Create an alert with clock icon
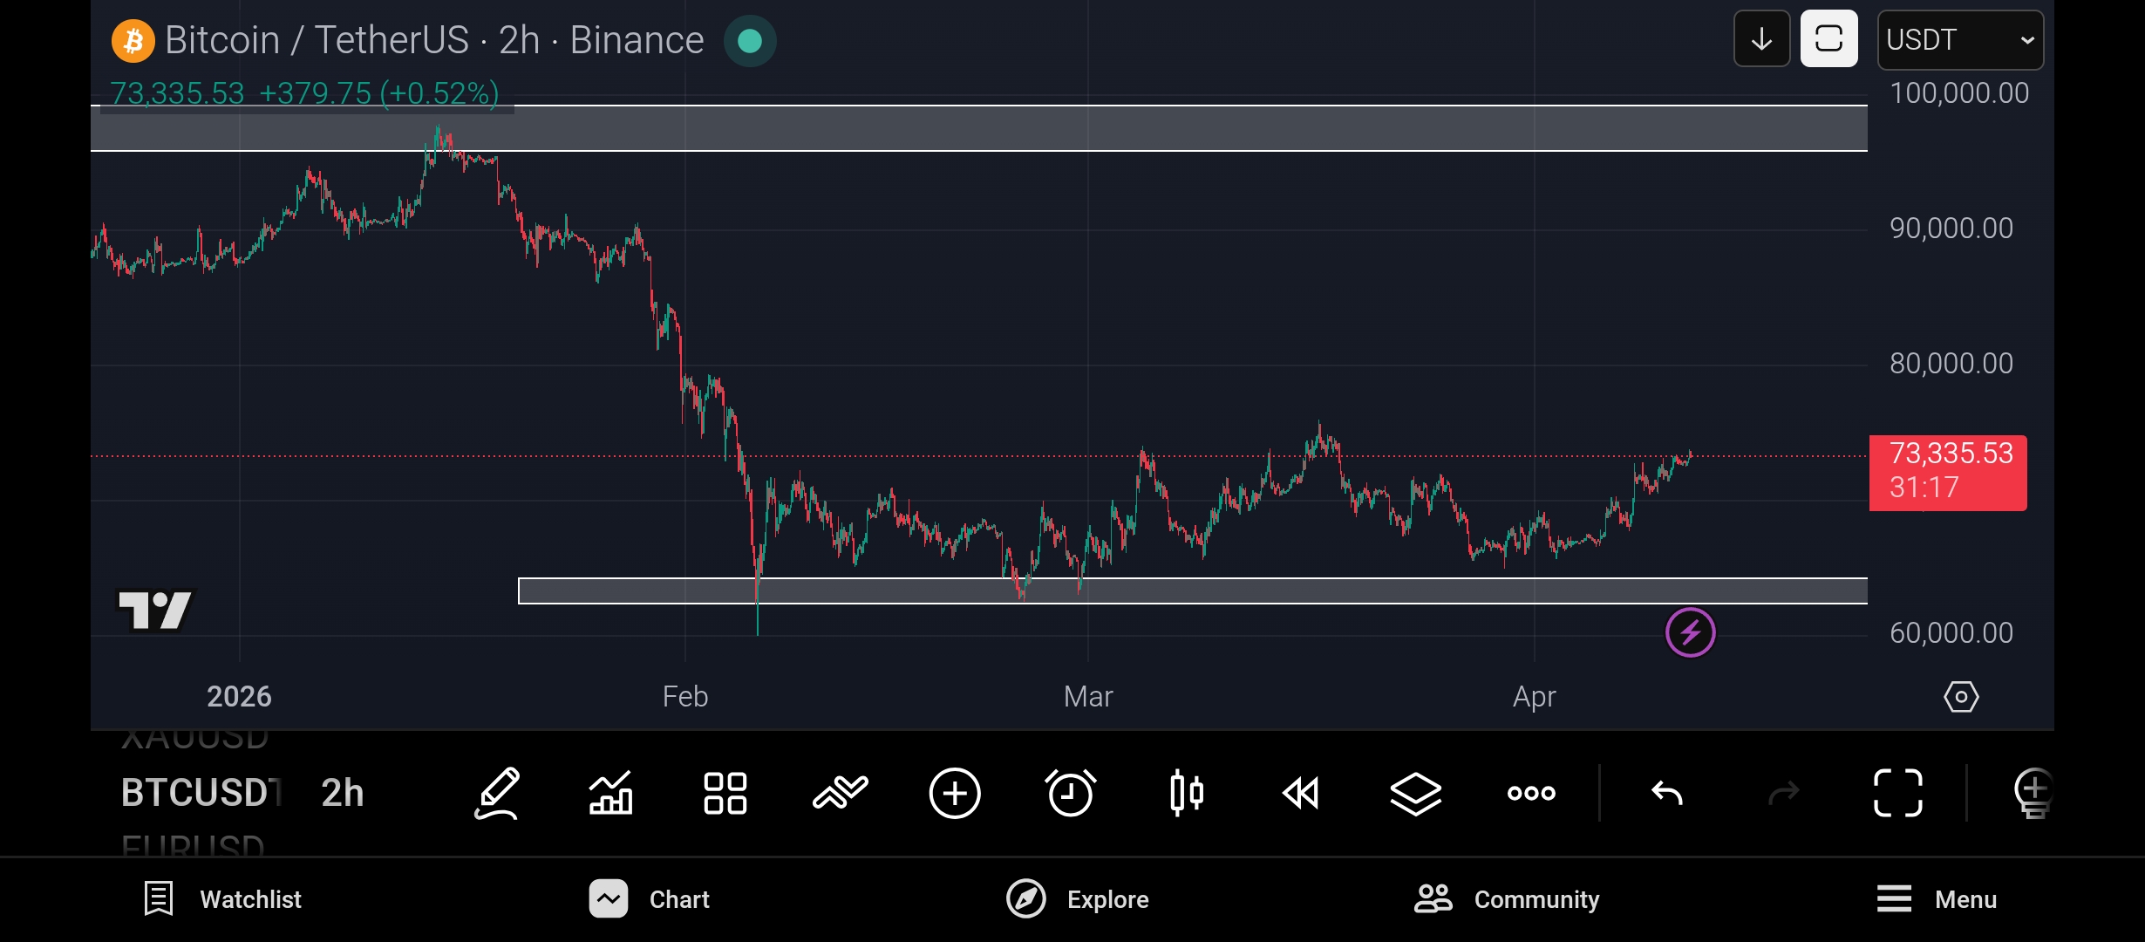Image resolution: width=2145 pixels, height=942 pixels. click(1070, 793)
